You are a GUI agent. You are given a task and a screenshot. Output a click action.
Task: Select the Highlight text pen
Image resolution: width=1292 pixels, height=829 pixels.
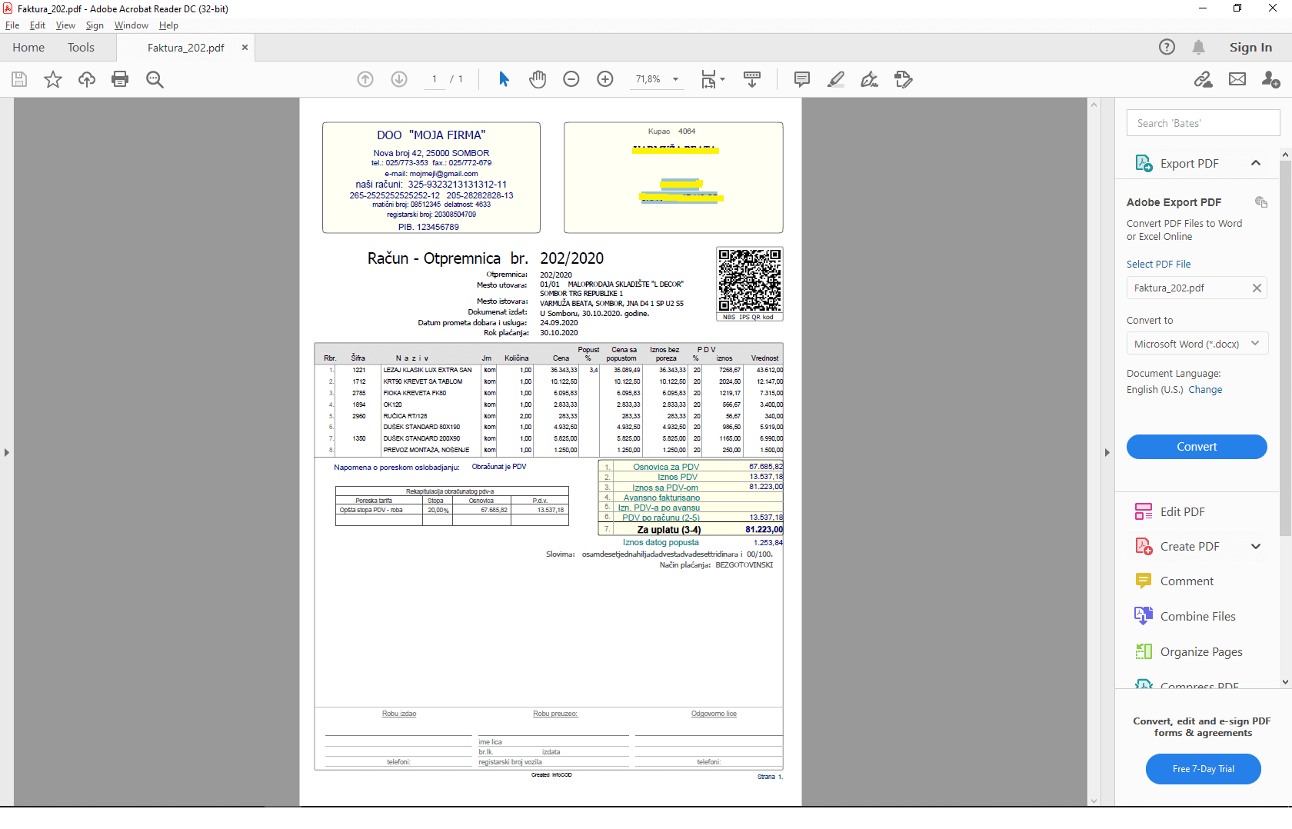[x=836, y=79]
